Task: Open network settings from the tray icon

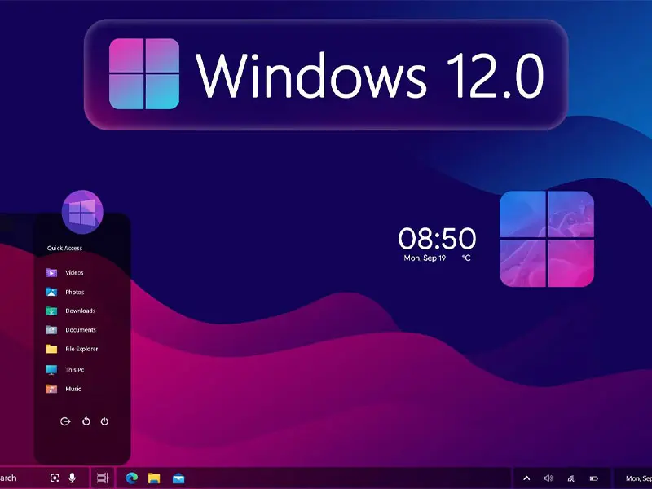Action: tap(571, 478)
